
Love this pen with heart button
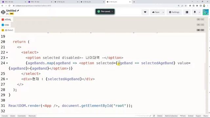pyautogui.click(x=145, y=12)
